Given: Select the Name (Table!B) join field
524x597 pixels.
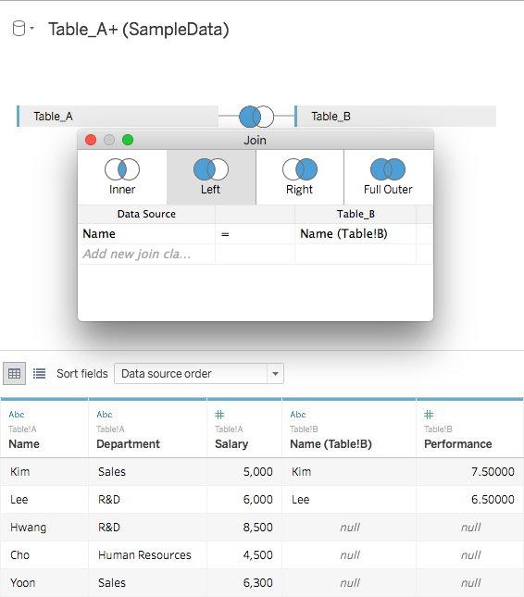Looking at the screenshot, I should coord(356,234).
